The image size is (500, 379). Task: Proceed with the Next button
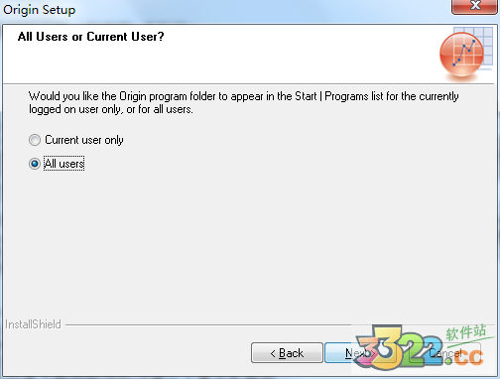(360, 353)
